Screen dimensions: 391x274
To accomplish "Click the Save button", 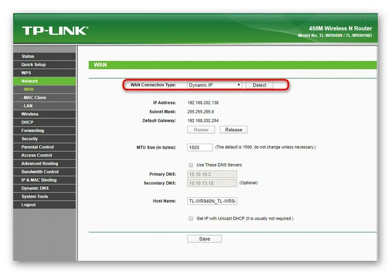I will (x=205, y=239).
